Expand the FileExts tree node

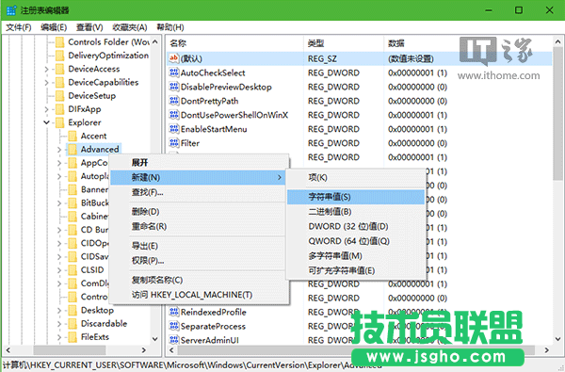59,337
